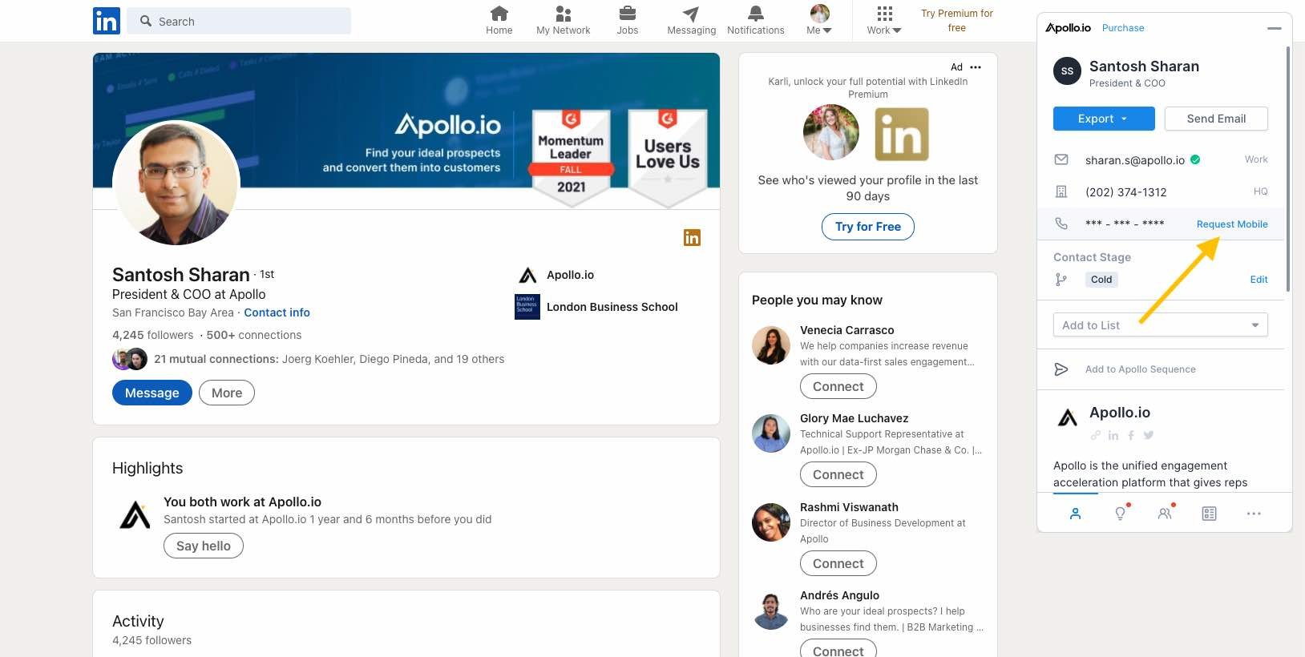1305x657 pixels.
Task: Open the Add to List dropdown
Action: pos(1160,324)
